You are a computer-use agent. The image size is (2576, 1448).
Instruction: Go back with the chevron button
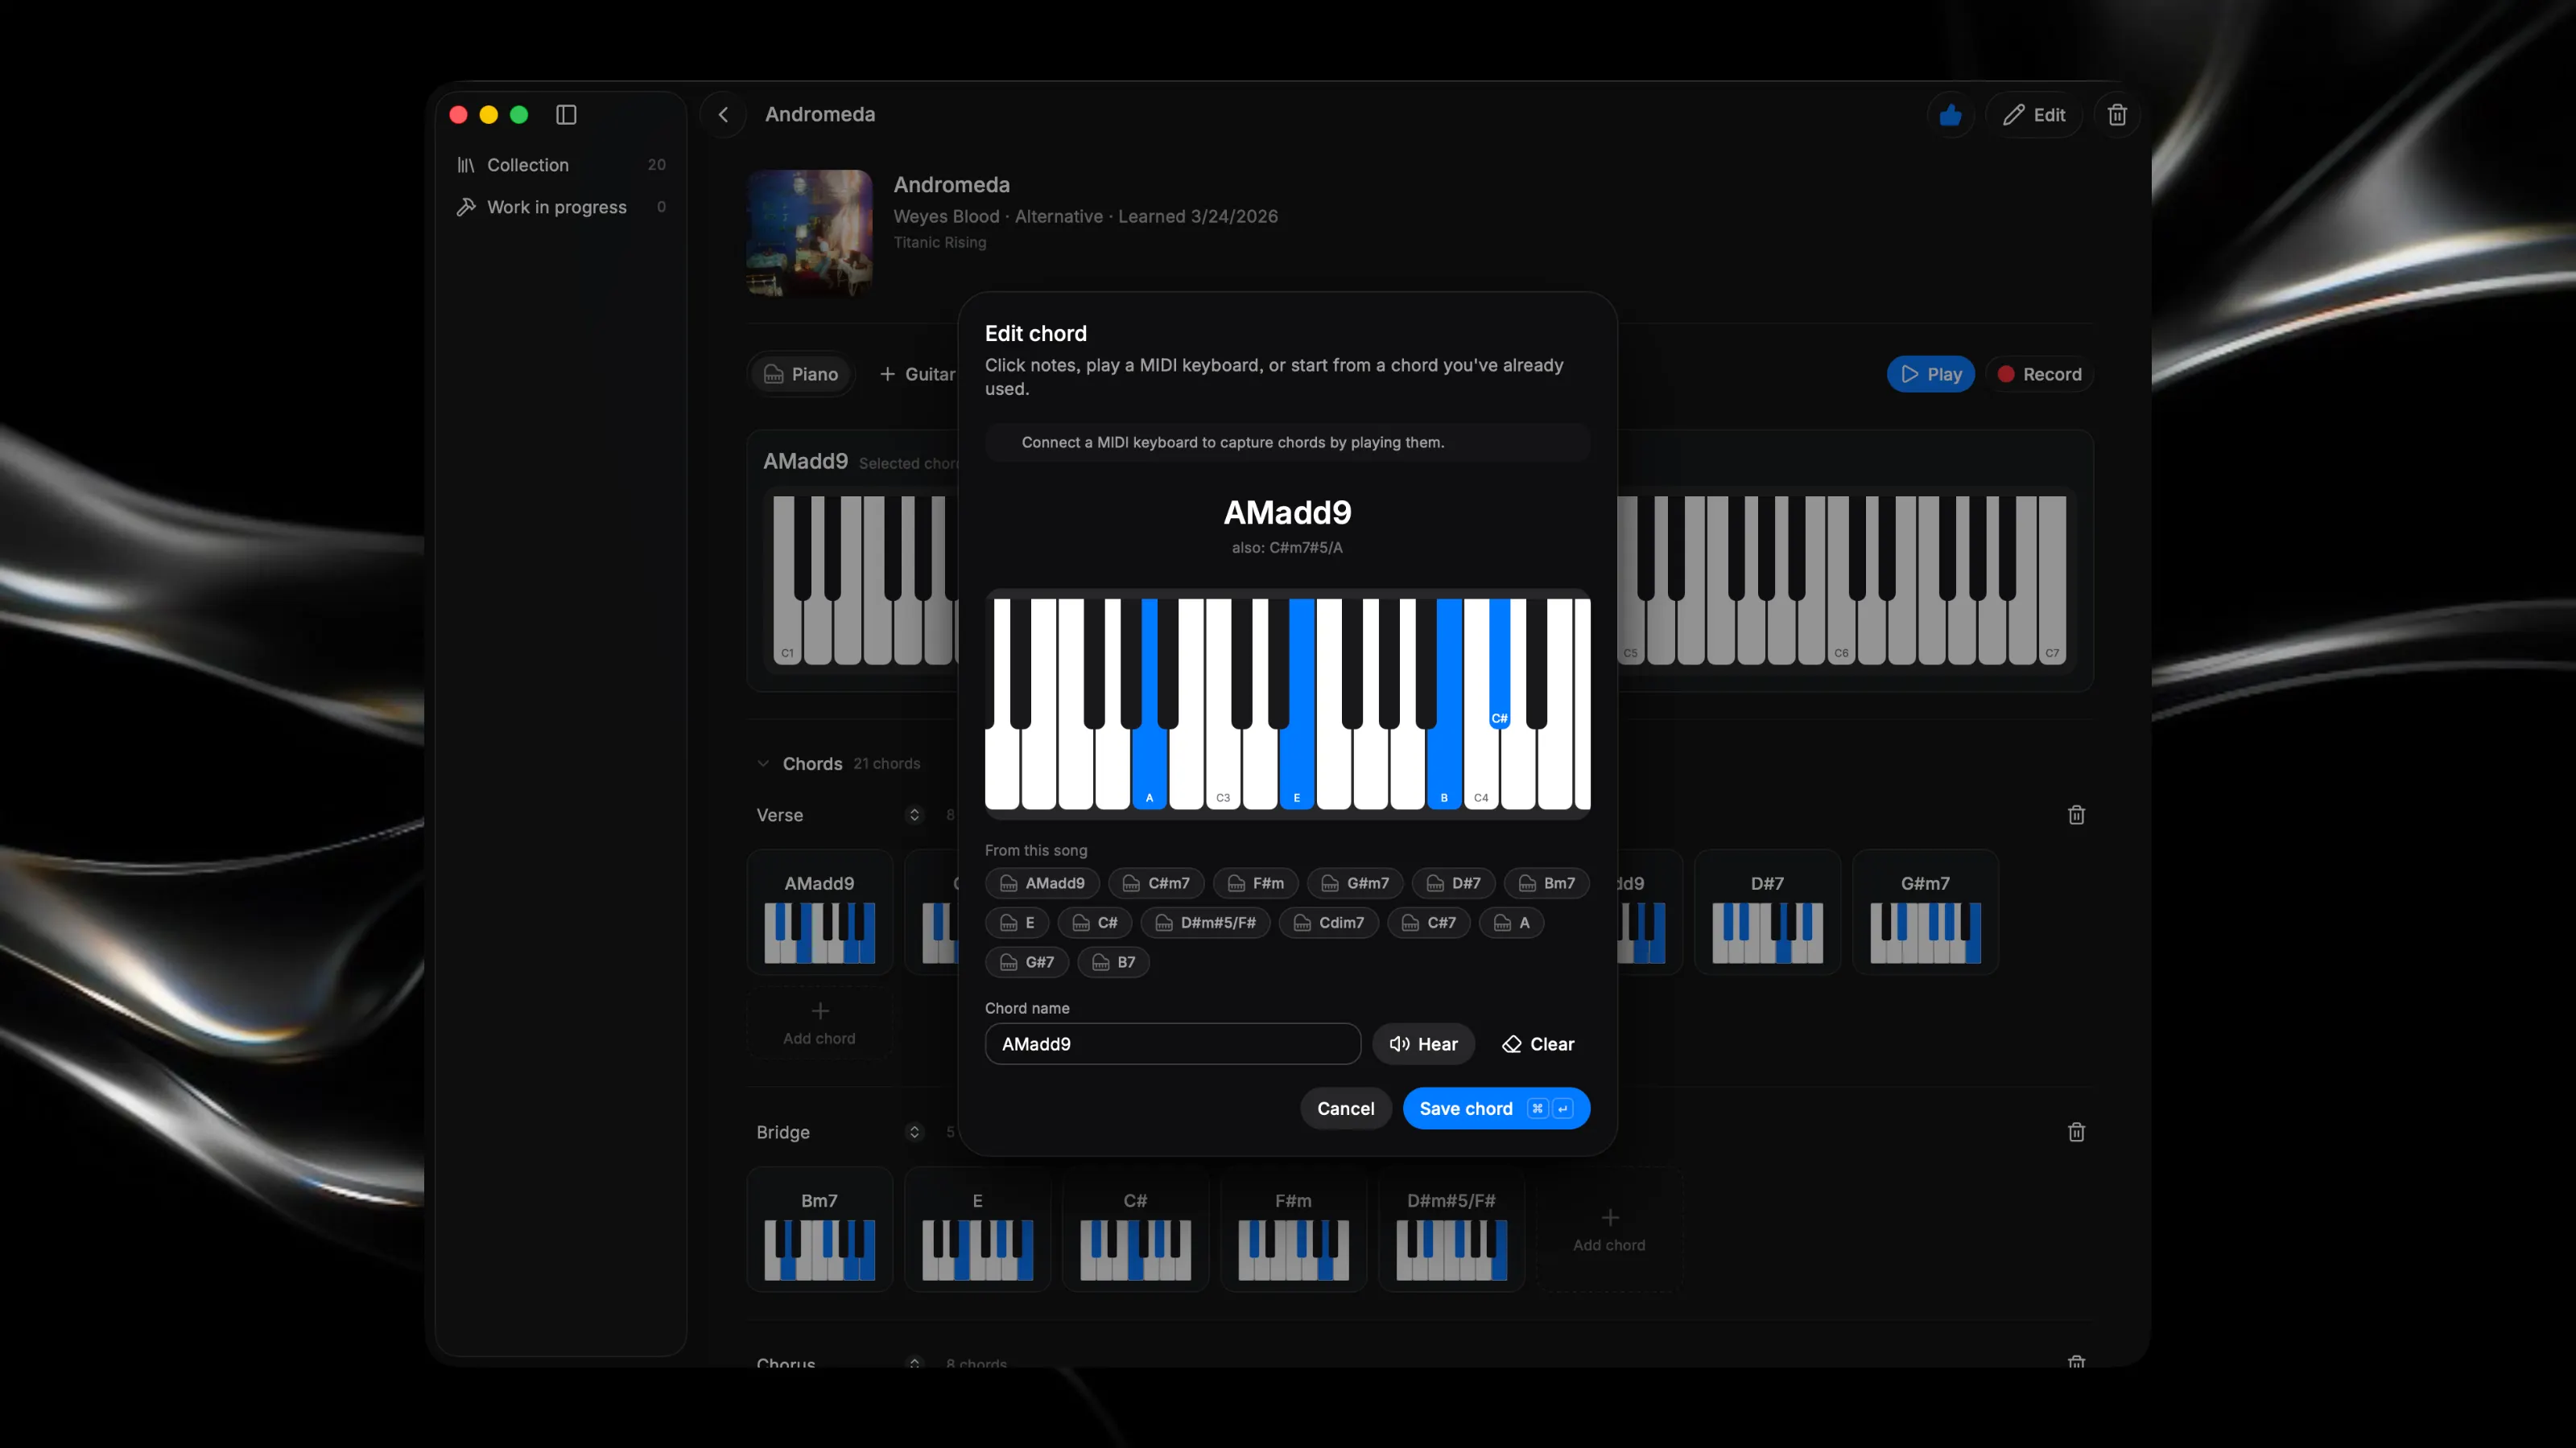(x=723, y=115)
